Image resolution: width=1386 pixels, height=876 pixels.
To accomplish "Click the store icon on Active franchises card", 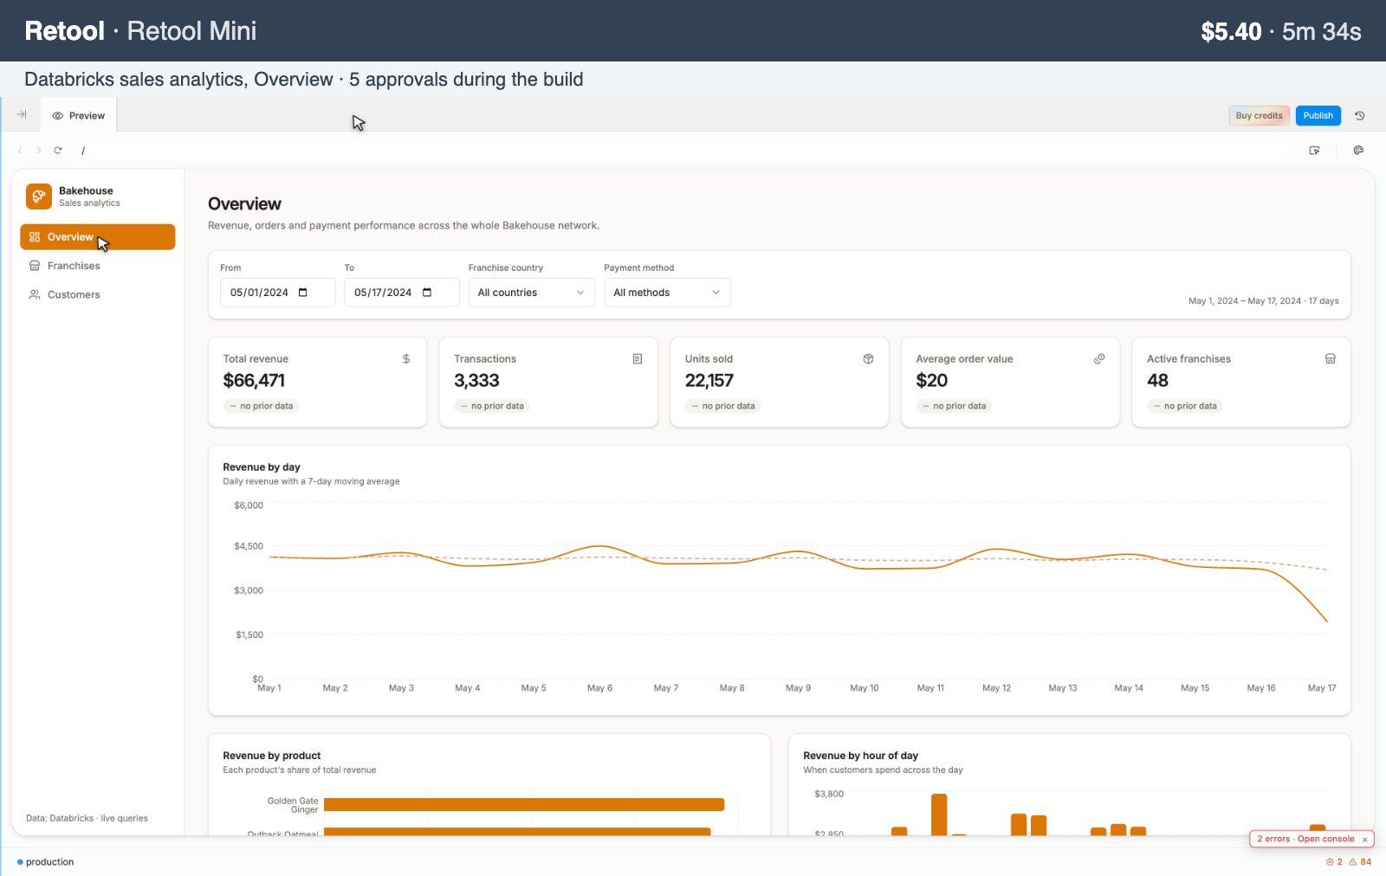I will click(x=1331, y=358).
